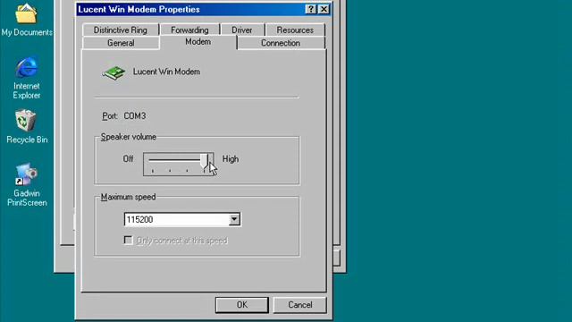Select the active Modem tab
This screenshot has height=322, width=572.
(x=198, y=42)
